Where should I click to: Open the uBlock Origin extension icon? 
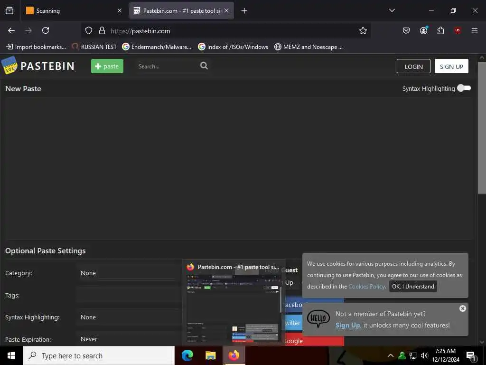[457, 30]
